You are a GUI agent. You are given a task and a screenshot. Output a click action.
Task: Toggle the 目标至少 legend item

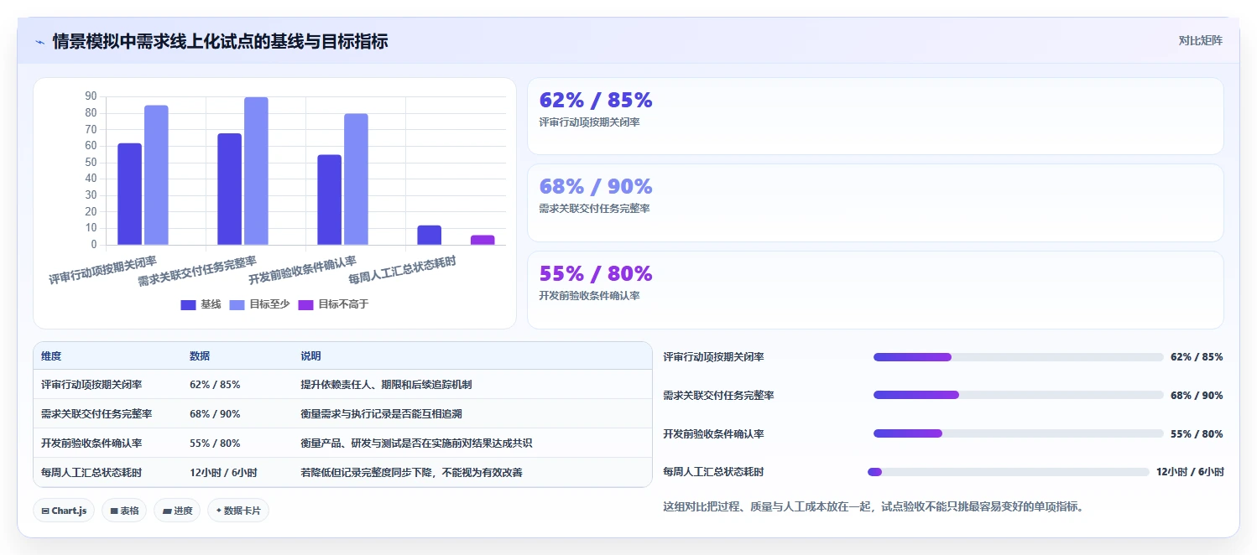click(259, 304)
